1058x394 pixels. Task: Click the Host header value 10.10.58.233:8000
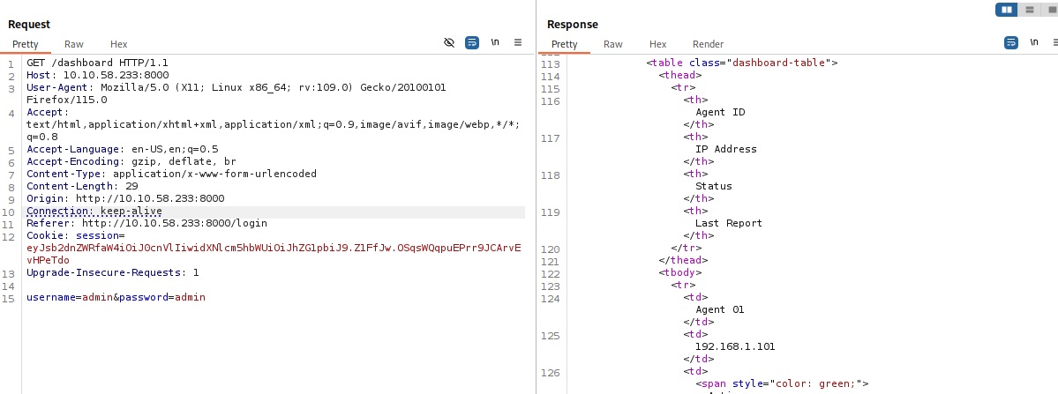click(x=116, y=76)
